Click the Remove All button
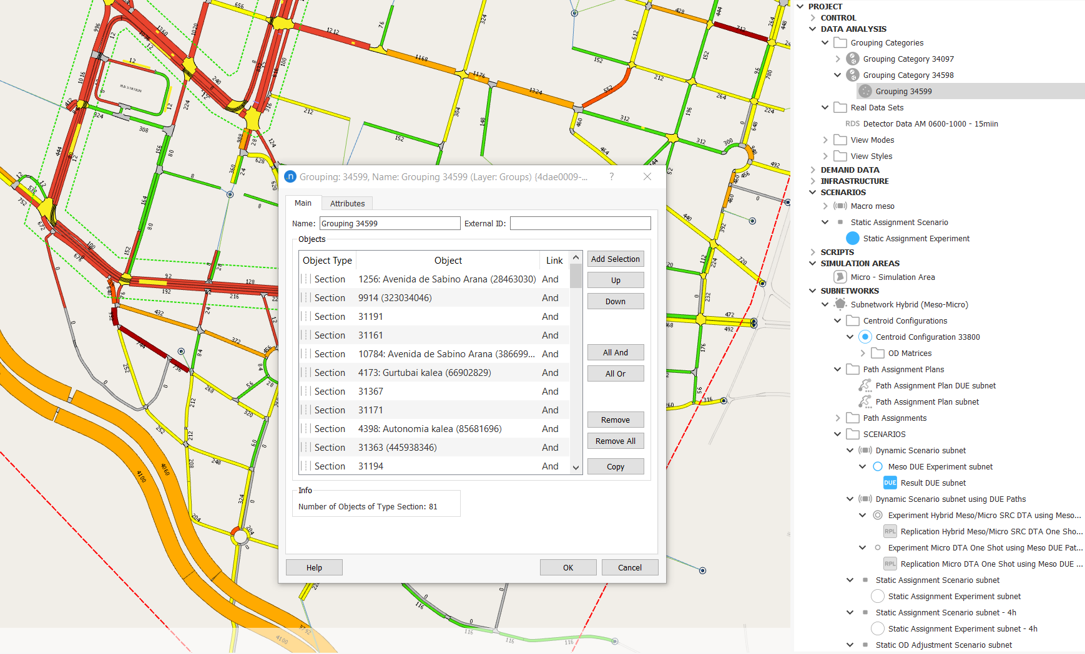This screenshot has height=654, width=1085. [615, 441]
